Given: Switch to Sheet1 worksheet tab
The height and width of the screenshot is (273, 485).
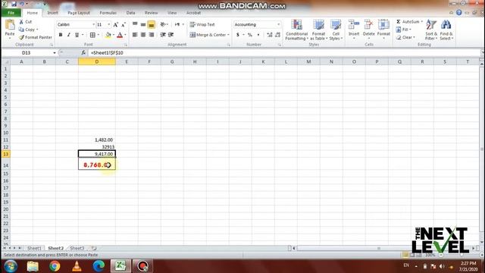Looking at the screenshot, I should (34, 248).
